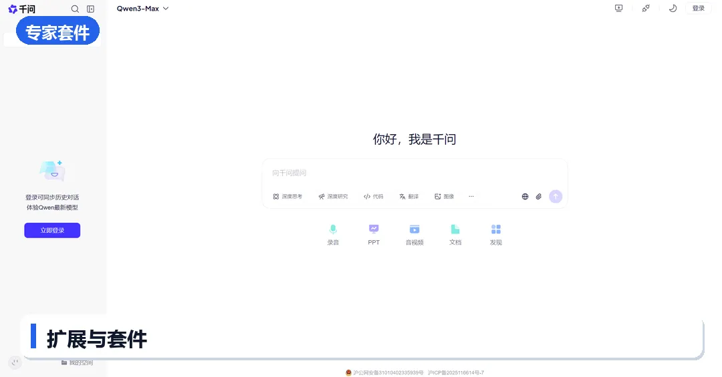Click the 登录可同步历史对话 text
This screenshot has width=722, height=377.
tap(52, 198)
